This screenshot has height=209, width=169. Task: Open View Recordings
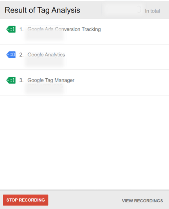pyautogui.click(x=142, y=201)
